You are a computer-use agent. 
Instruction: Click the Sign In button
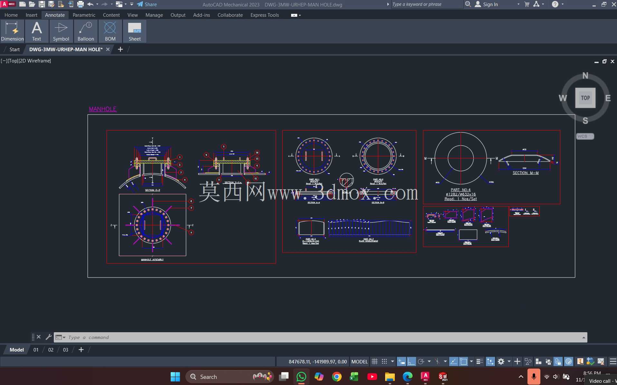pos(487,4)
